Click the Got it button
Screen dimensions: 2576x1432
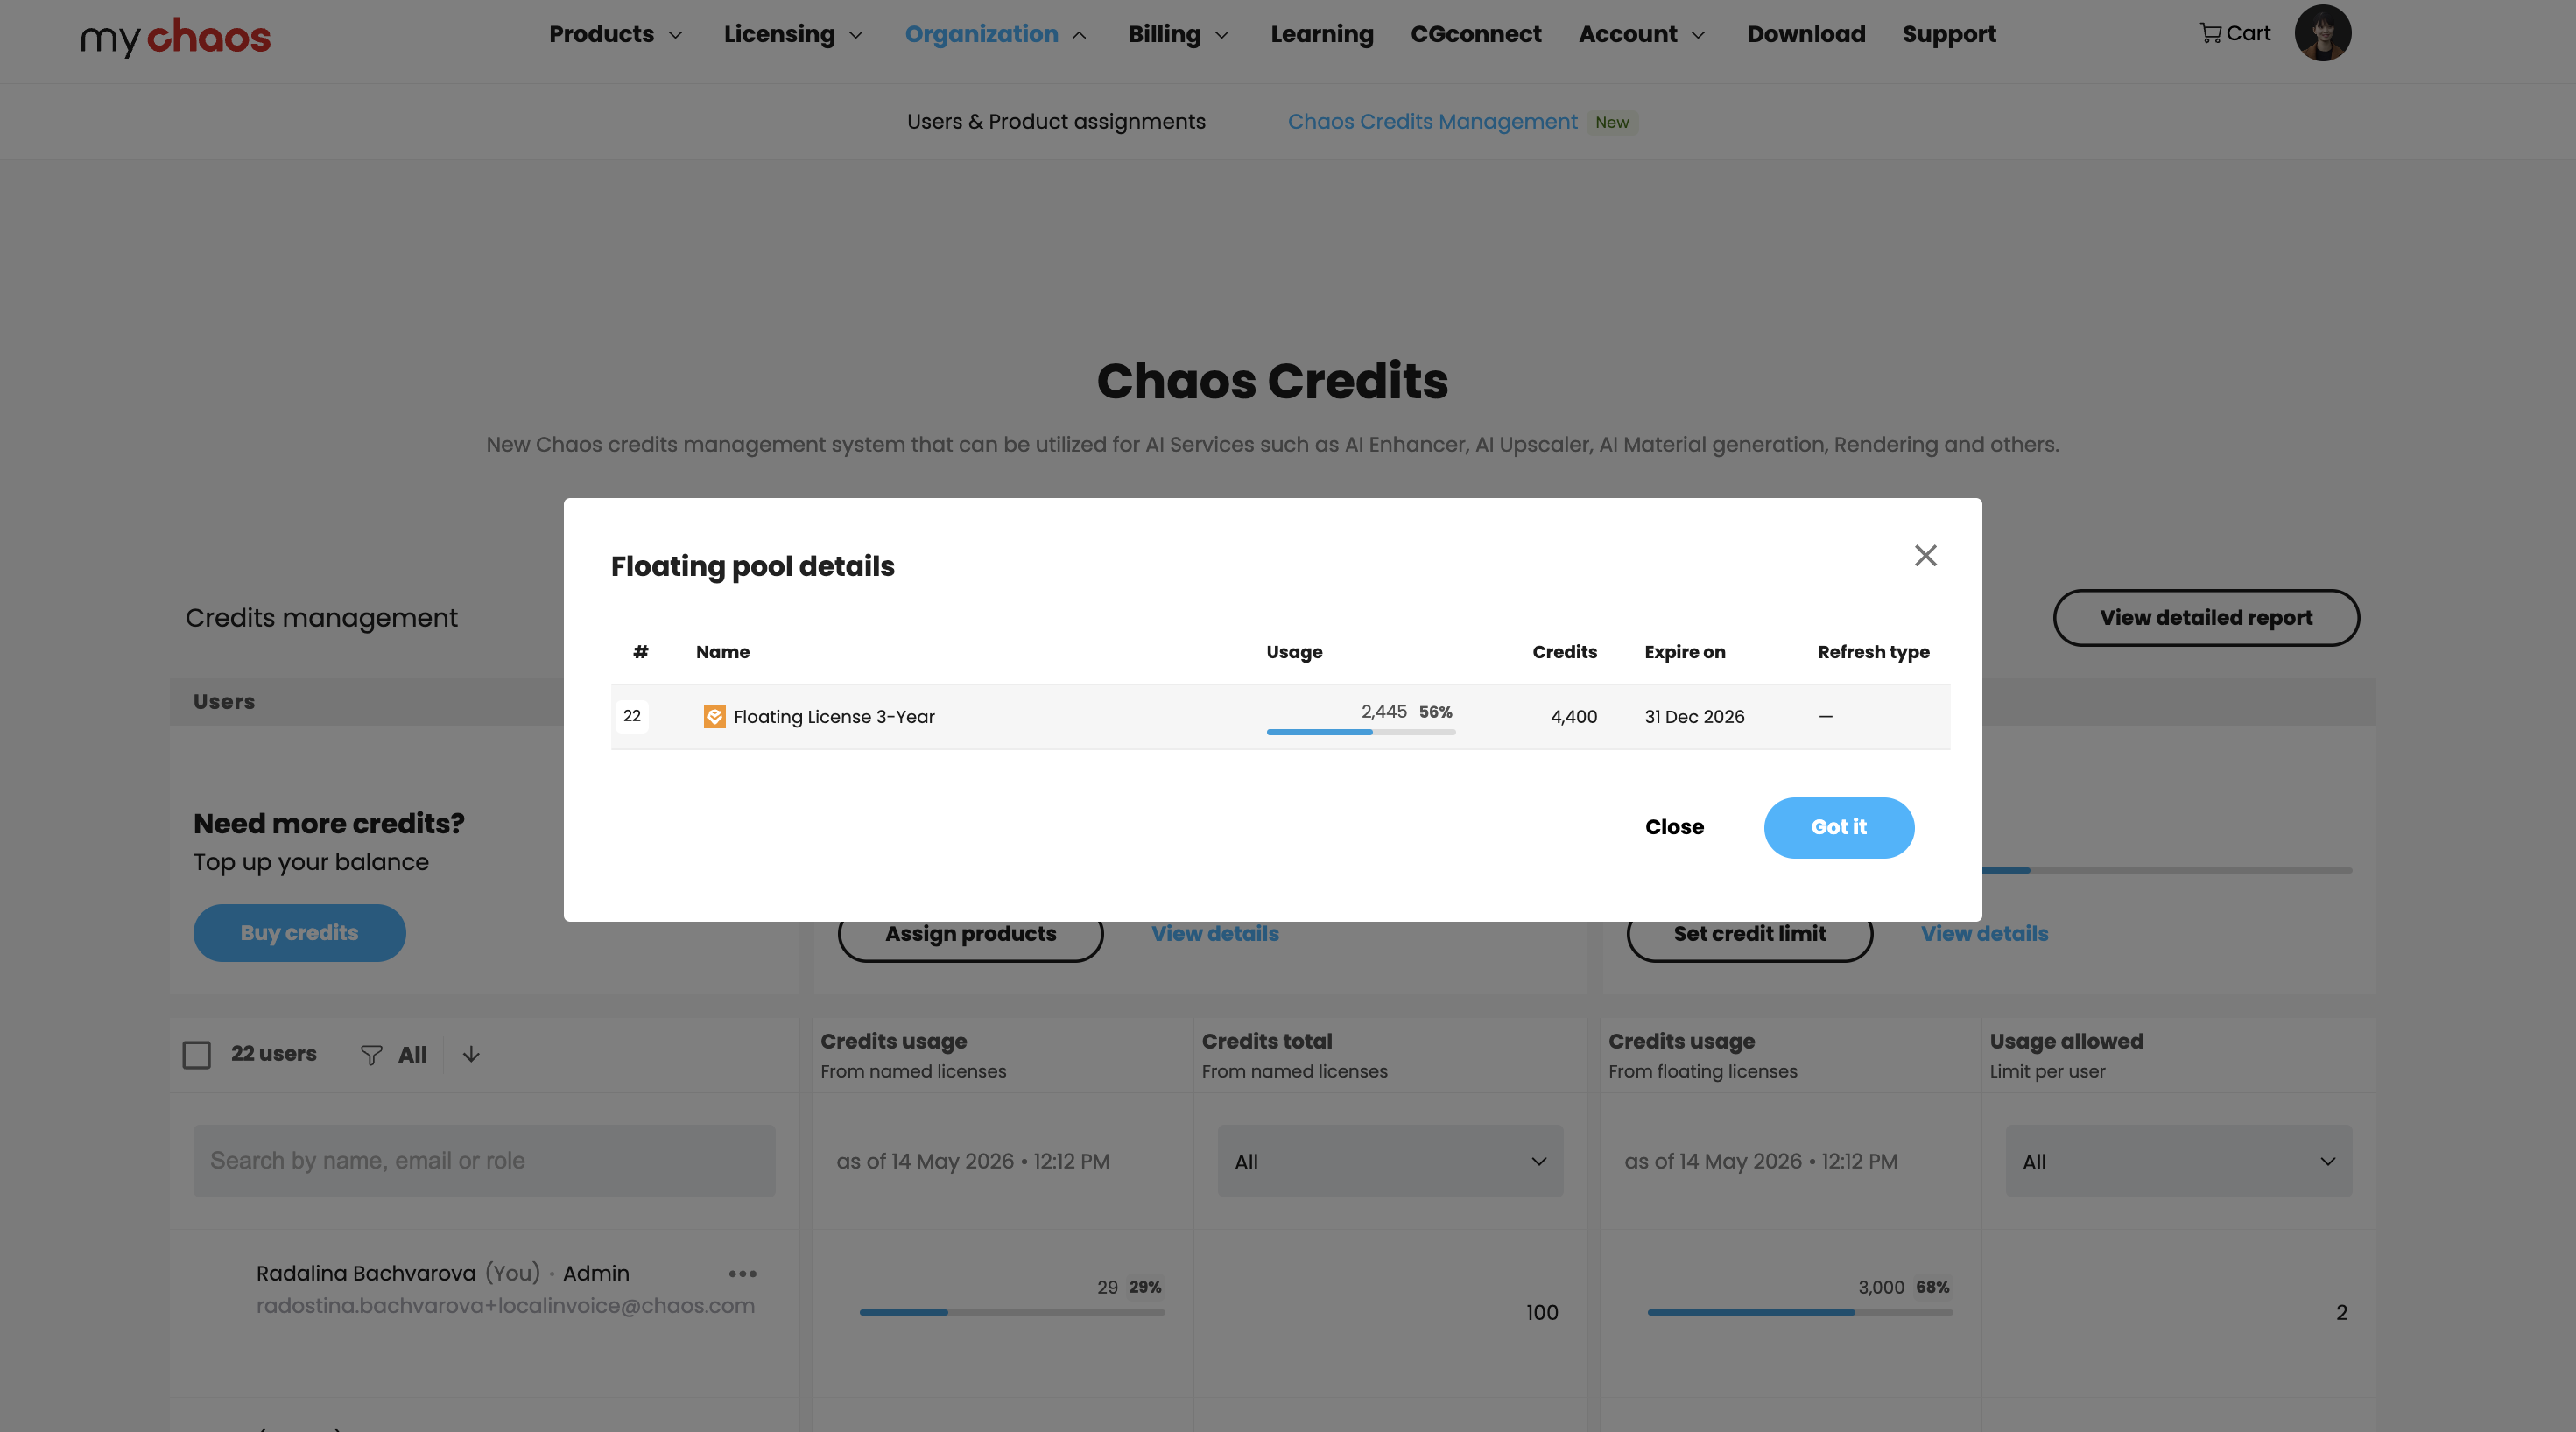pos(1838,827)
